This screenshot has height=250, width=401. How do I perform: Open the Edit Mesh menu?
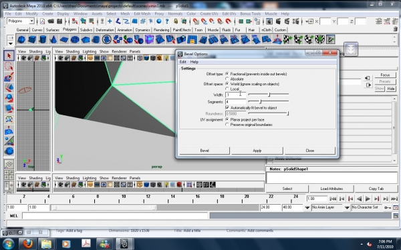[x=142, y=13]
